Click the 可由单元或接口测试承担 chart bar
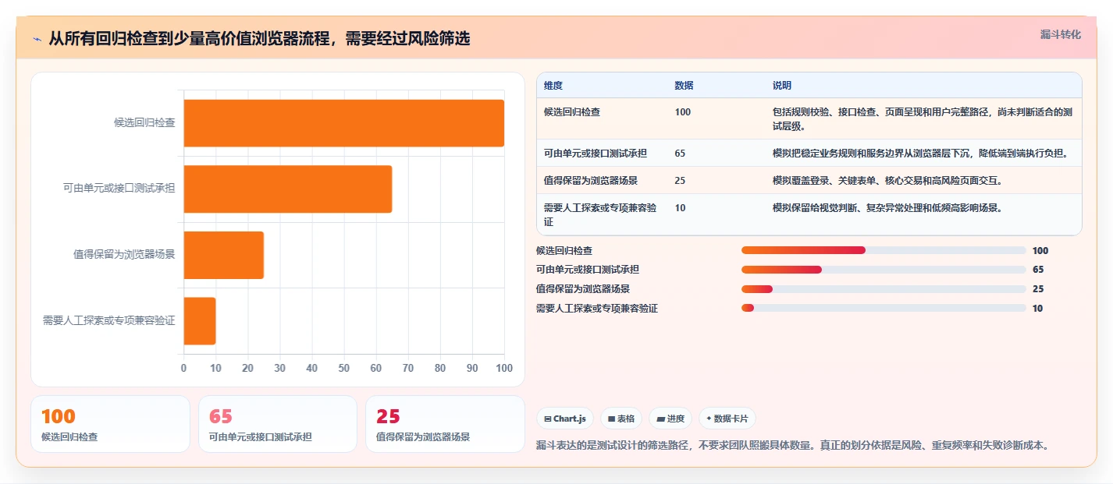The width and height of the screenshot is (1113, 484). 288,189
